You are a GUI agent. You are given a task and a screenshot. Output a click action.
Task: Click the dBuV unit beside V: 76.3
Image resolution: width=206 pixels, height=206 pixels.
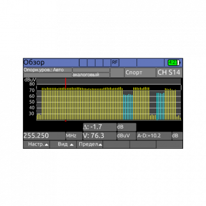(x=126, y=136)
